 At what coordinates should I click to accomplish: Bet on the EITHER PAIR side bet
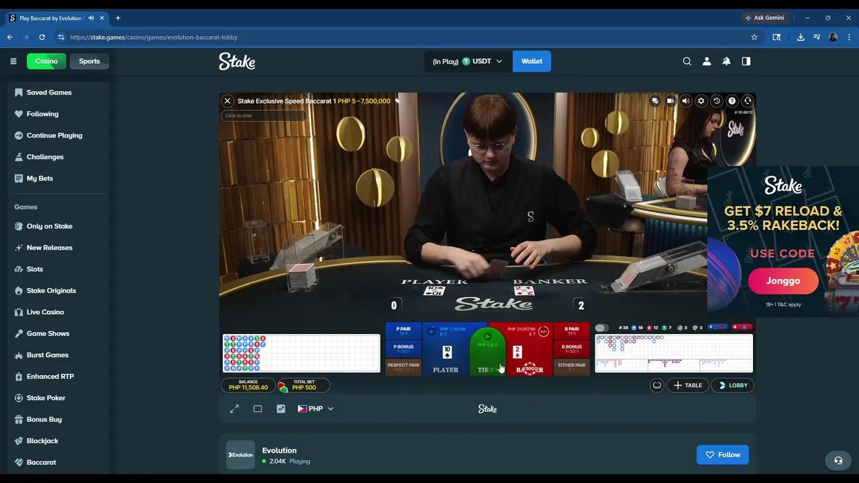click(572, 367)
